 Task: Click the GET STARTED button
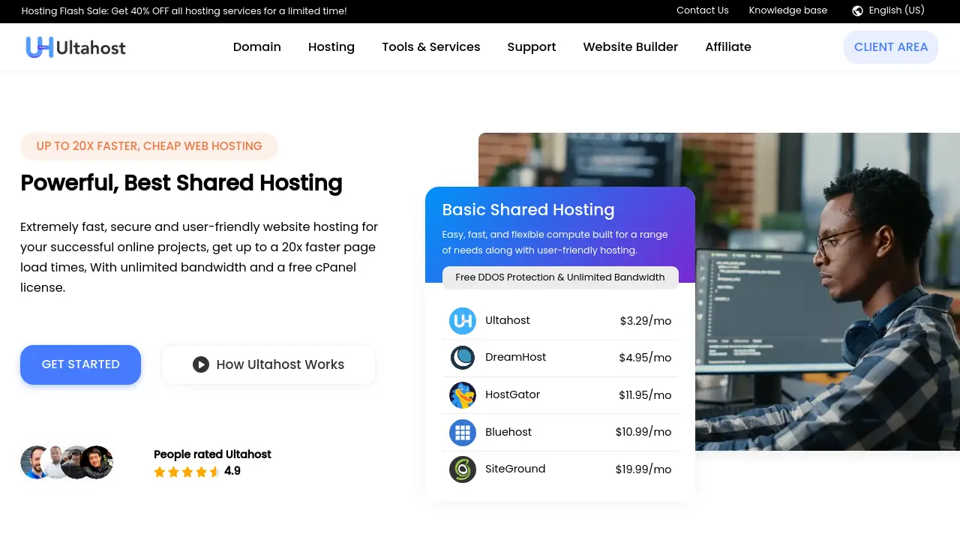click(81, 364)
